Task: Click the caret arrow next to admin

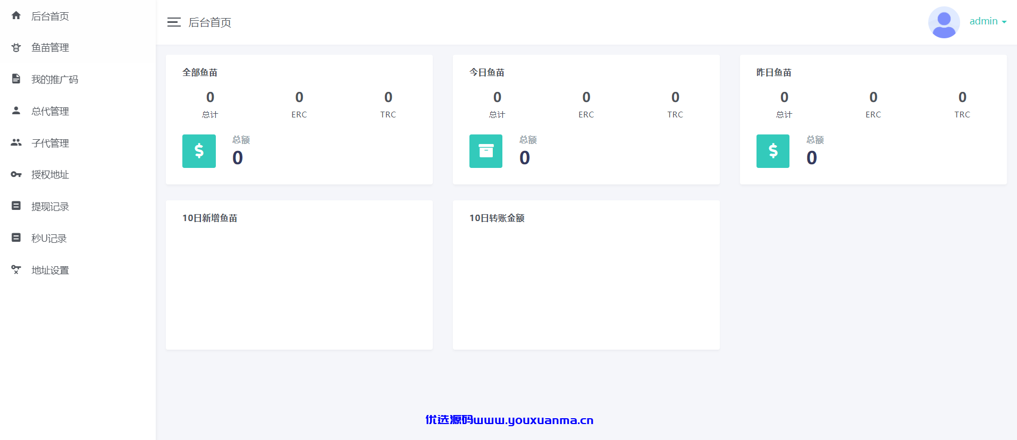Action: coord(1004,22)
